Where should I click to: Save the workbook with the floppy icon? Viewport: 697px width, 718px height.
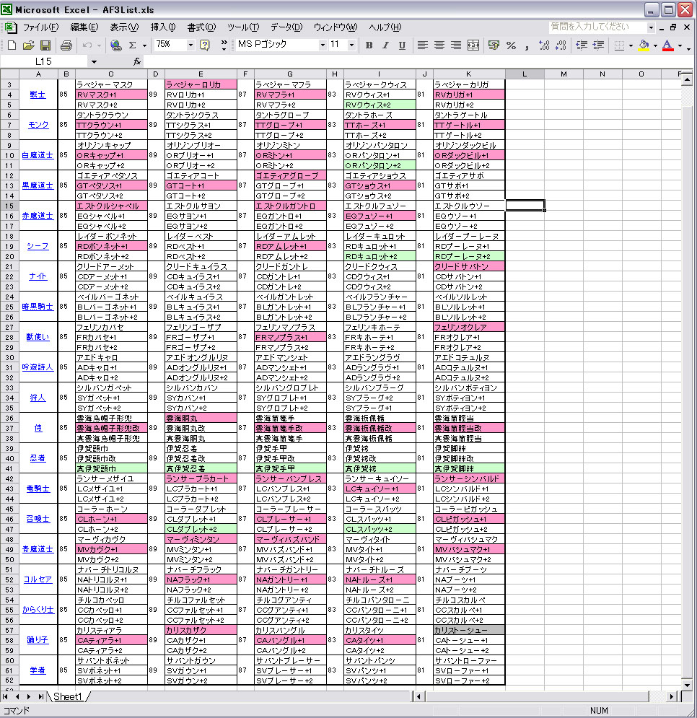click(45, 45)
